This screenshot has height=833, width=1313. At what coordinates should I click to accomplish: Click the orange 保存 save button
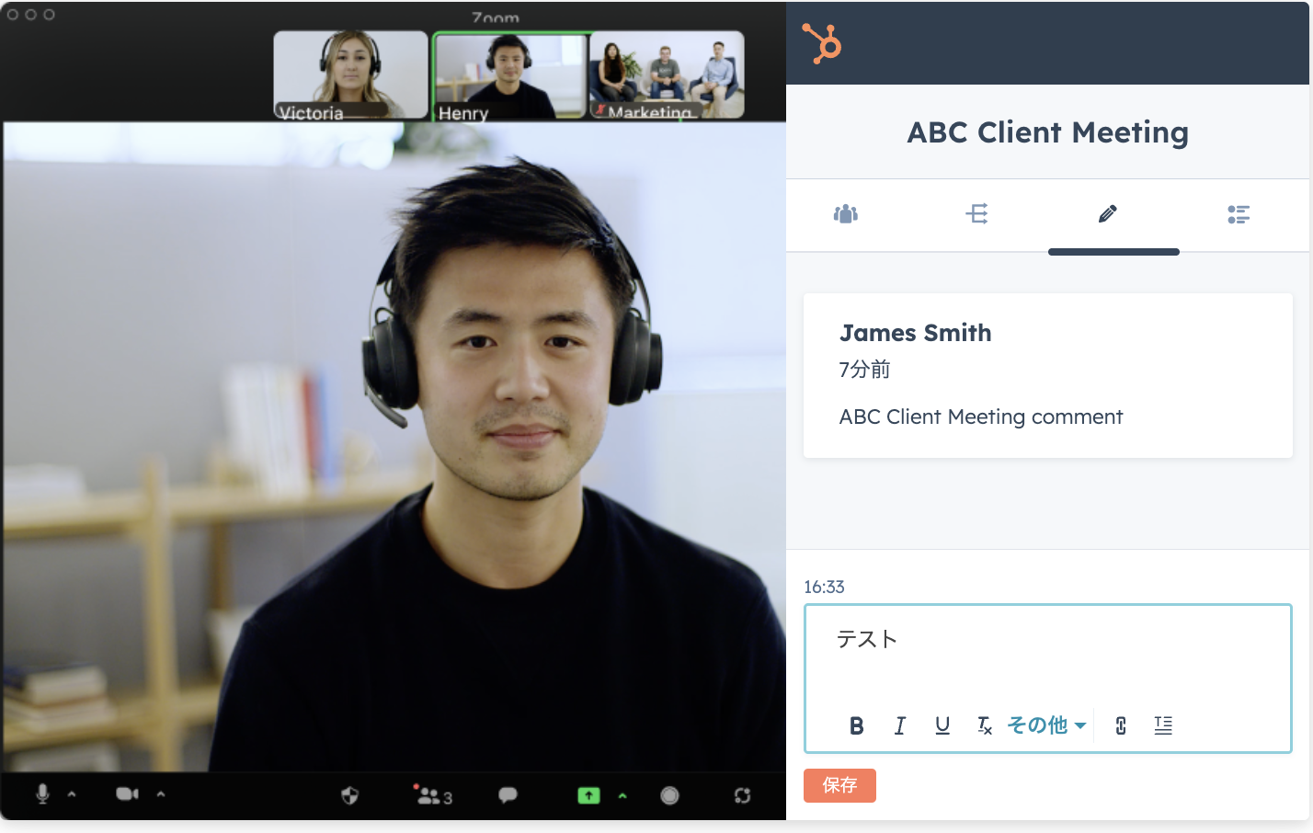839,785
